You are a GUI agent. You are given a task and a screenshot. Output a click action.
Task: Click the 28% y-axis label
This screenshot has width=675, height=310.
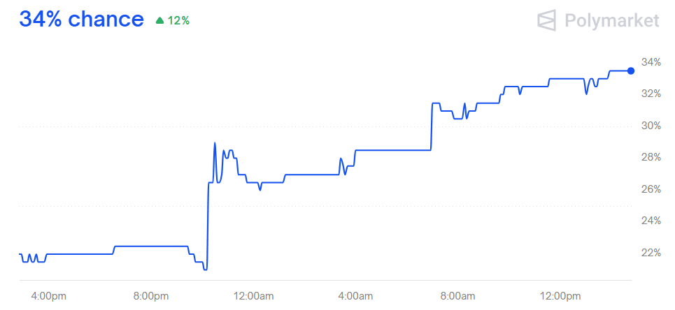[651, 157]
